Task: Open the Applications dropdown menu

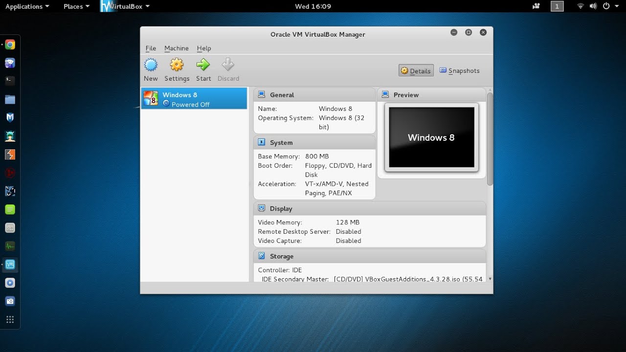Action: coord(27,6)
